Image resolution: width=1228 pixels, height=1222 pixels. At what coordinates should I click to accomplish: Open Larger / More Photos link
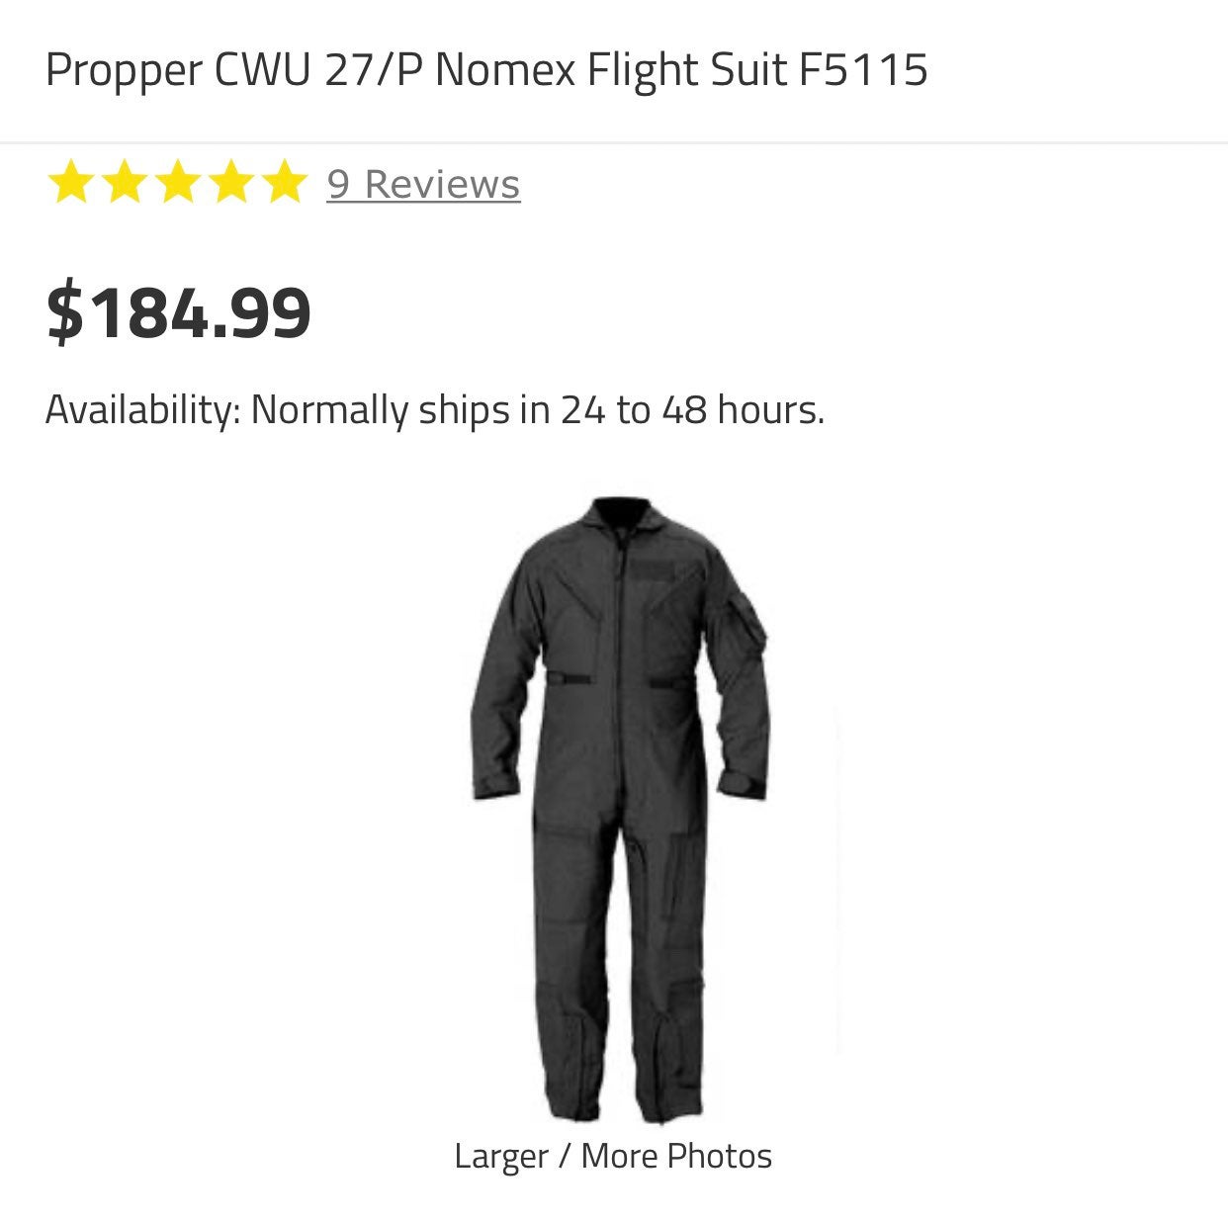tap(613, 1156)
